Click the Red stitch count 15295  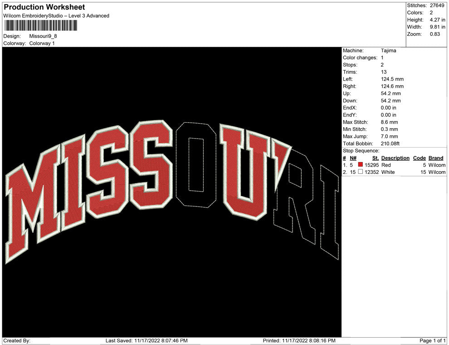pos(371,165)
